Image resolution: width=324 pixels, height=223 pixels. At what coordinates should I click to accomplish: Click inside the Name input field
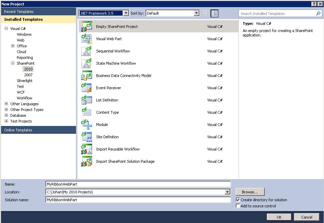tap(136, 184)
